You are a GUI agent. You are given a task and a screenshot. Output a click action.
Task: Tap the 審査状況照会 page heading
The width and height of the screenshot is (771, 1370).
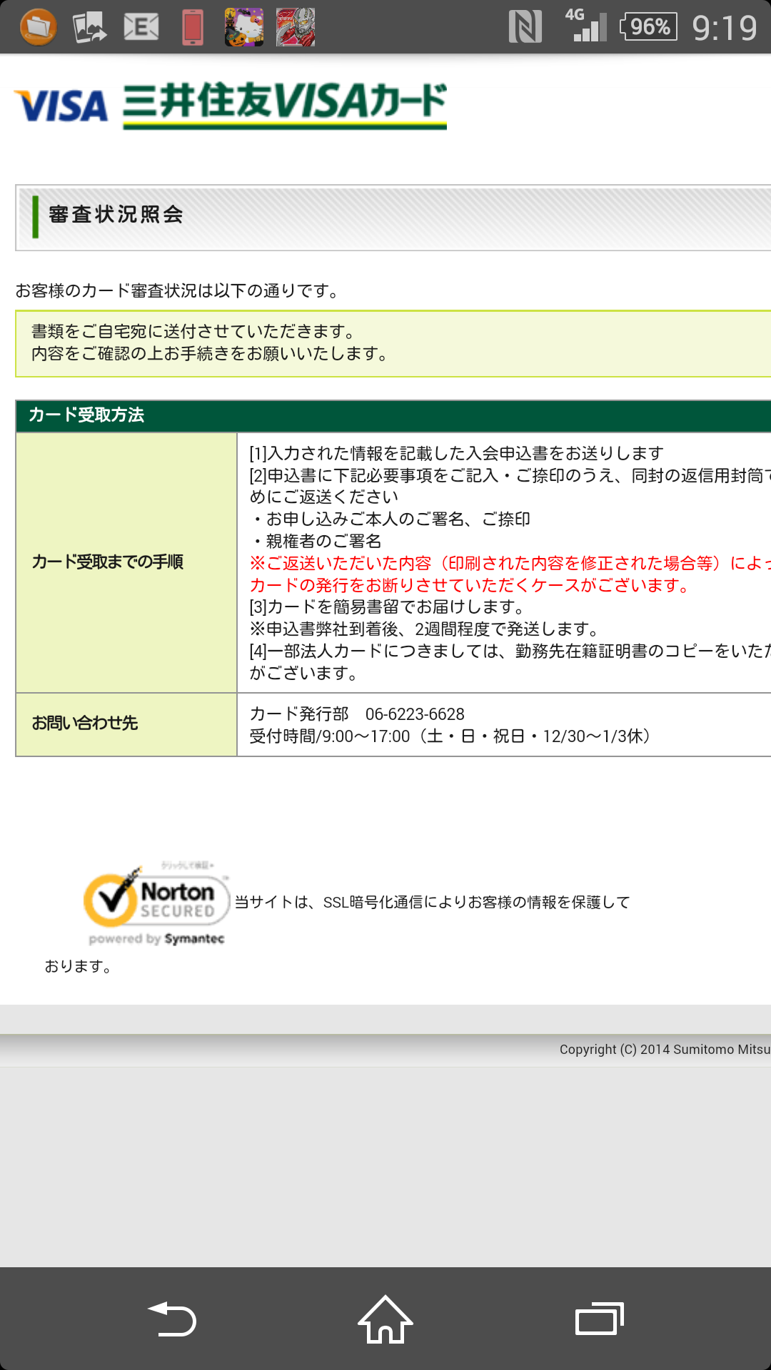click(x=116, y=215)
